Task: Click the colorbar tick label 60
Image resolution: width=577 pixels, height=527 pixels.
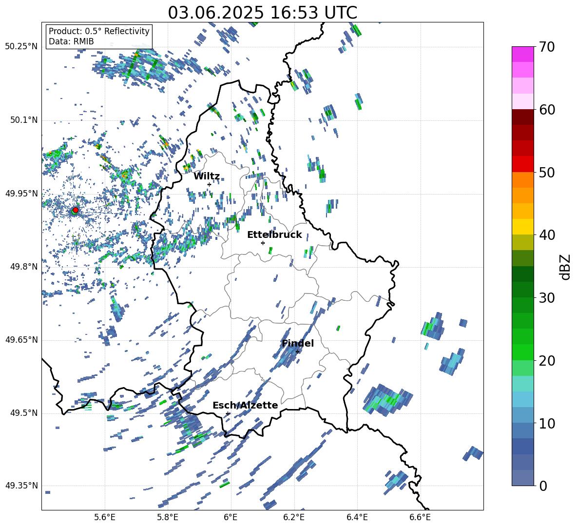Action: click(x=547, y=110)
